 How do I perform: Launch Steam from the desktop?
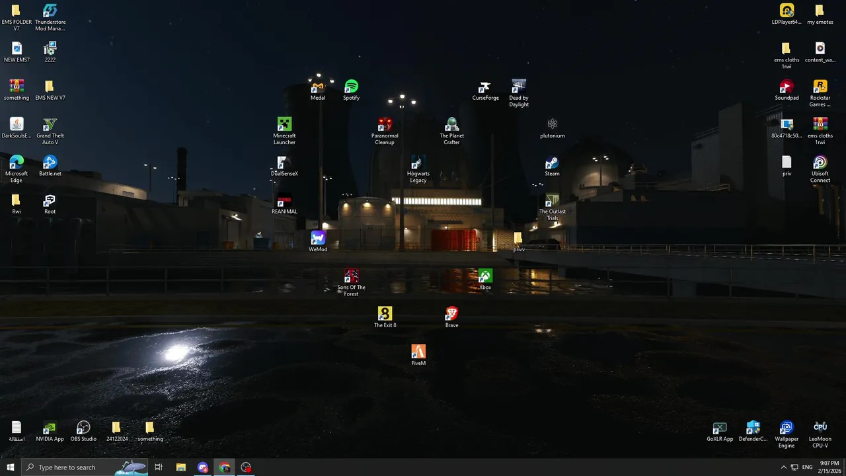pyautogui.click(x=553, y=166)
